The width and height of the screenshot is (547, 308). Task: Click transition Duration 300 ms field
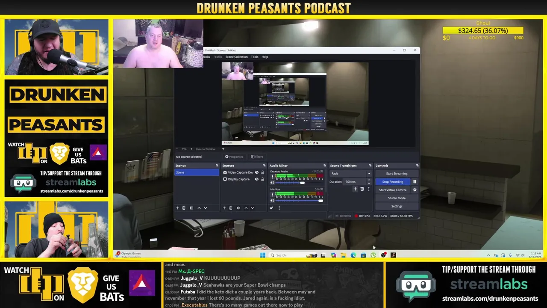point(355,182)
